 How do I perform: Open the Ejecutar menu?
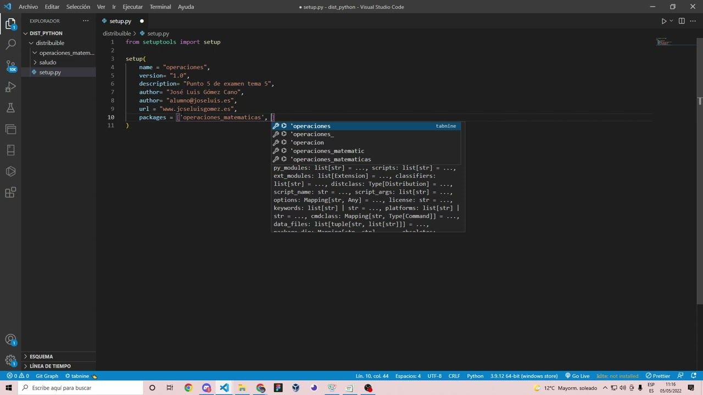click(x=132, y=7)
